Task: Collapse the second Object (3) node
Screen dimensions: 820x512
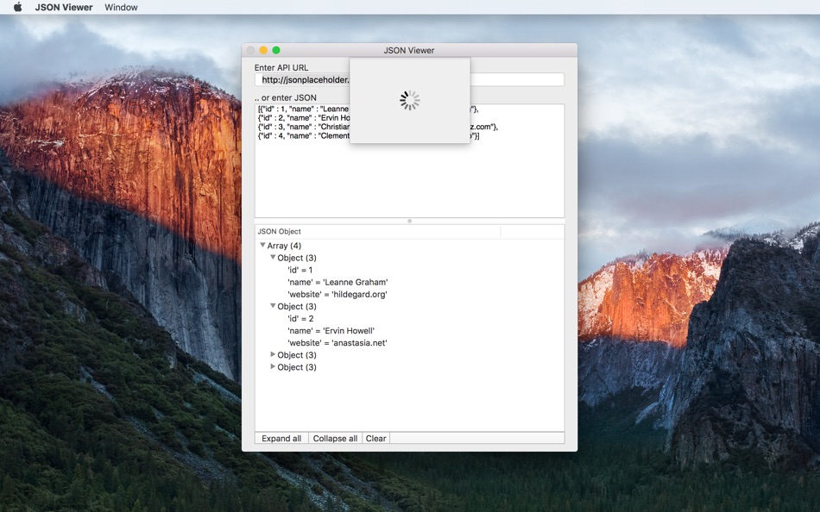Action: pyautogui.click(x=273, y=306)
